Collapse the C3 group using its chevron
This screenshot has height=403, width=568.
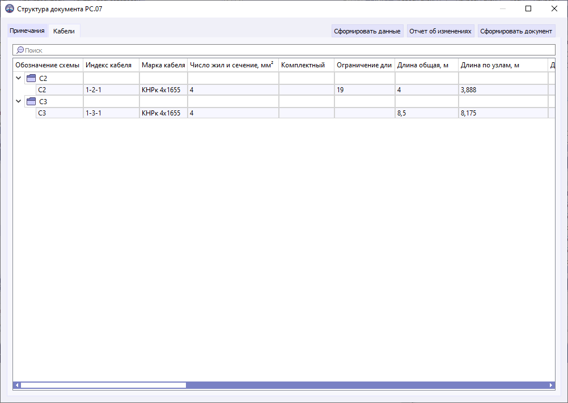coord(19,101)
